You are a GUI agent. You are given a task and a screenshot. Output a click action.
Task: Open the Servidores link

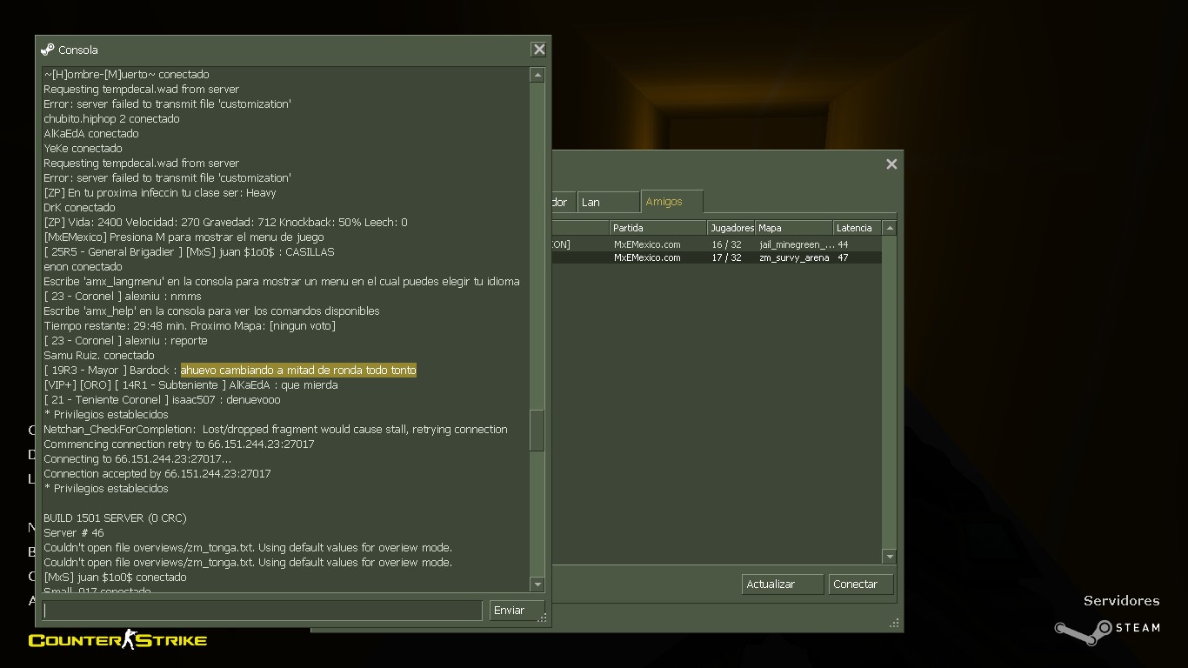pyautogui.click(x=1121, y=600)
